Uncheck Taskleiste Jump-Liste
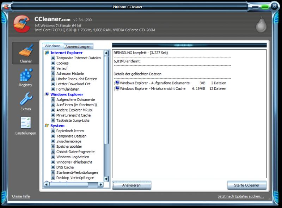The height and width of the screenshot is (208, 282). click(53, 120)
